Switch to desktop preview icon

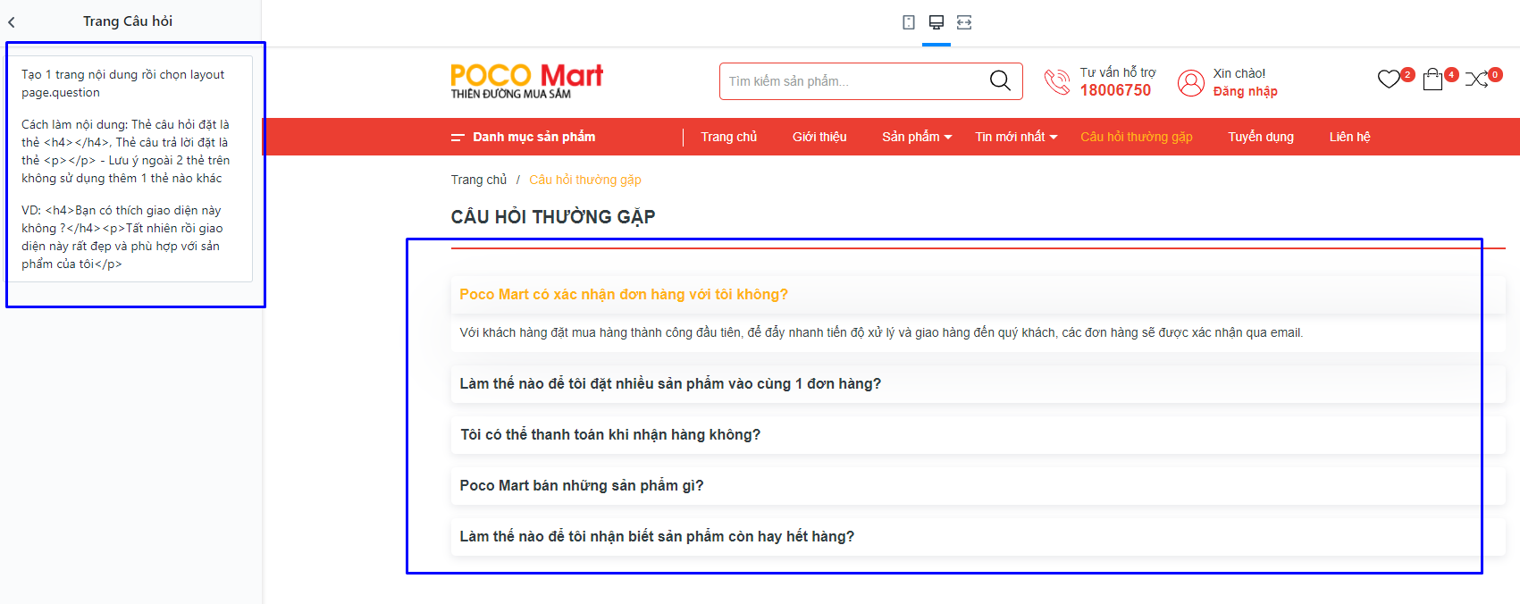pos(936,22)
